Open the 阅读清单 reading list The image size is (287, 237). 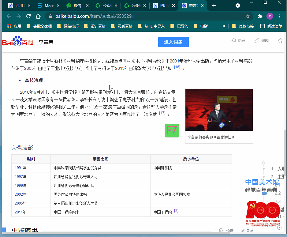[x=271, y=26]
